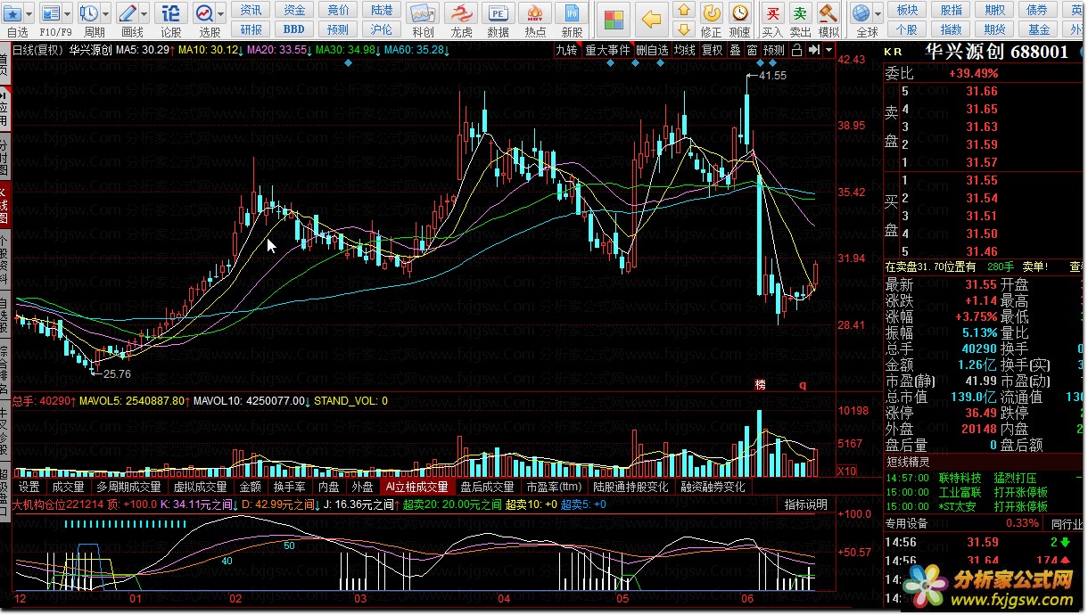The image size is (1088, 615).
Task: Open the 龙虎 dragon-tiger list icon
Action: click(x=460, y=14)
